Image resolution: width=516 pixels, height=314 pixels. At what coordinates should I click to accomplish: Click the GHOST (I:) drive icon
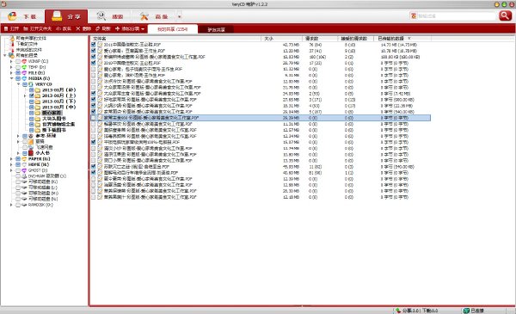(24, 170)
